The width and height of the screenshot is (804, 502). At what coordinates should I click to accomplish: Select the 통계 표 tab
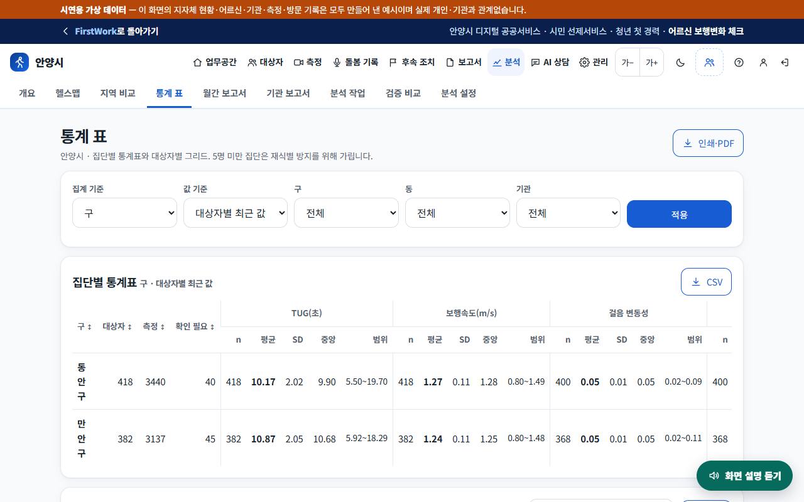[x=169, y=93]
